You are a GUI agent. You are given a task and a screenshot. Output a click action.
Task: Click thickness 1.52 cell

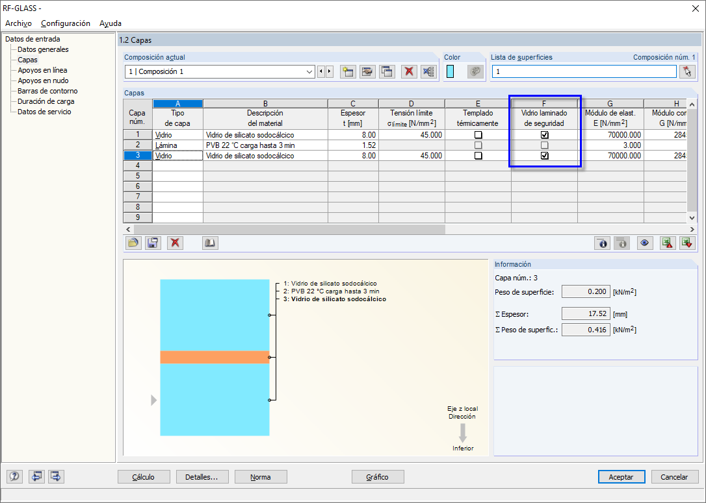(353, 145)
